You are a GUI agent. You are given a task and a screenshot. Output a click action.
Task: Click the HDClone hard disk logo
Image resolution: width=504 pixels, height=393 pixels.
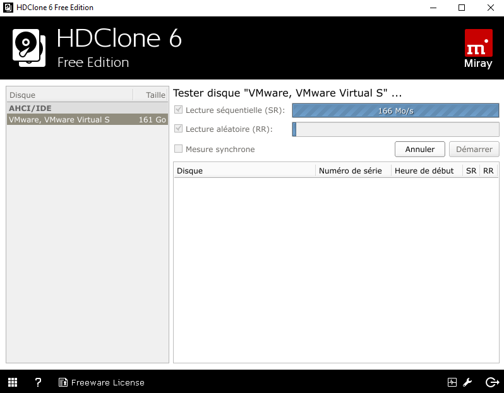click(x=28, y=48)
